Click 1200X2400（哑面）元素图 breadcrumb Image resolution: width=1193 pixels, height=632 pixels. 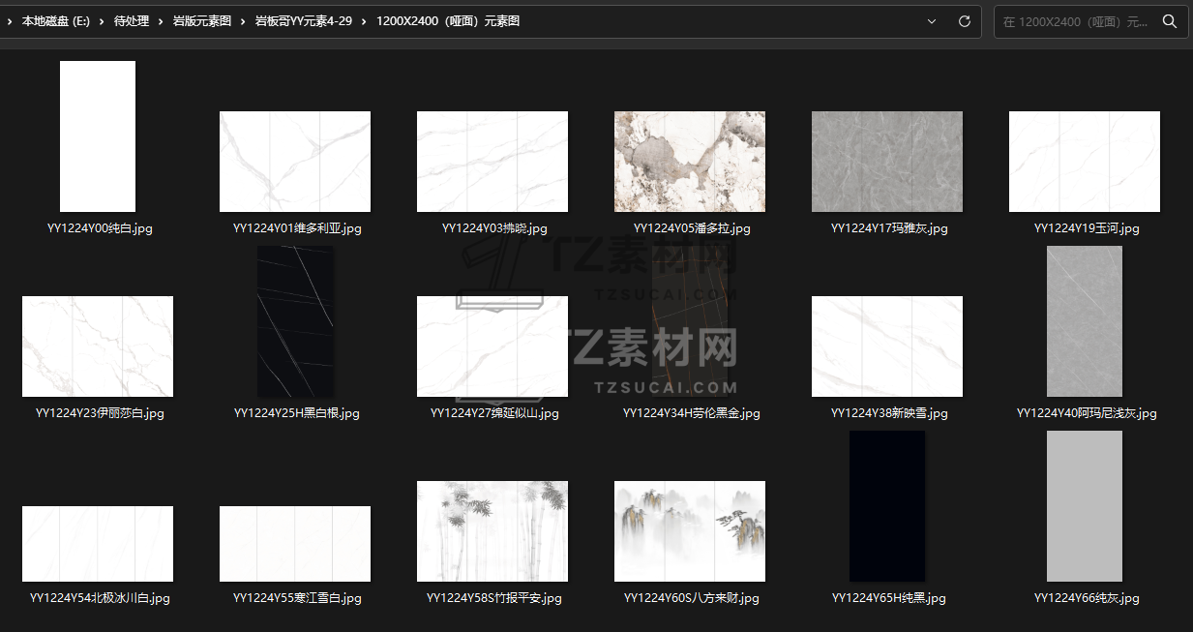click(x=447, y=21)
